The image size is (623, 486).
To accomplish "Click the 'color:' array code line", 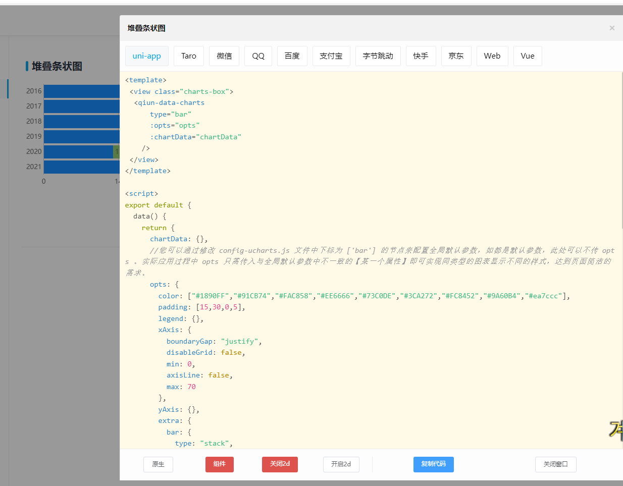I will pyautogui.click(x=365, y=296).
